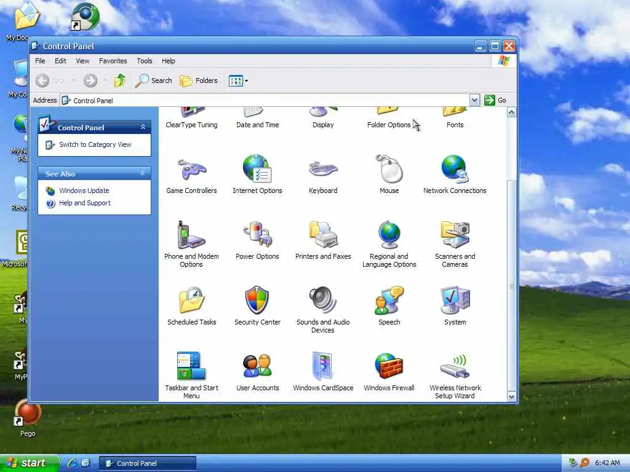Screen dimensions: 630x472
Task: Click the Search toolbar button
Action: coord(153,81)
